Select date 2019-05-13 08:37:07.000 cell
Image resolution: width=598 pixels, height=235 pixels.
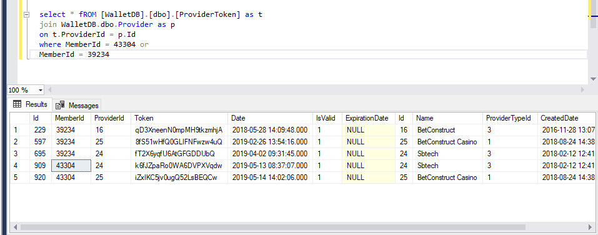click(270, 166)
